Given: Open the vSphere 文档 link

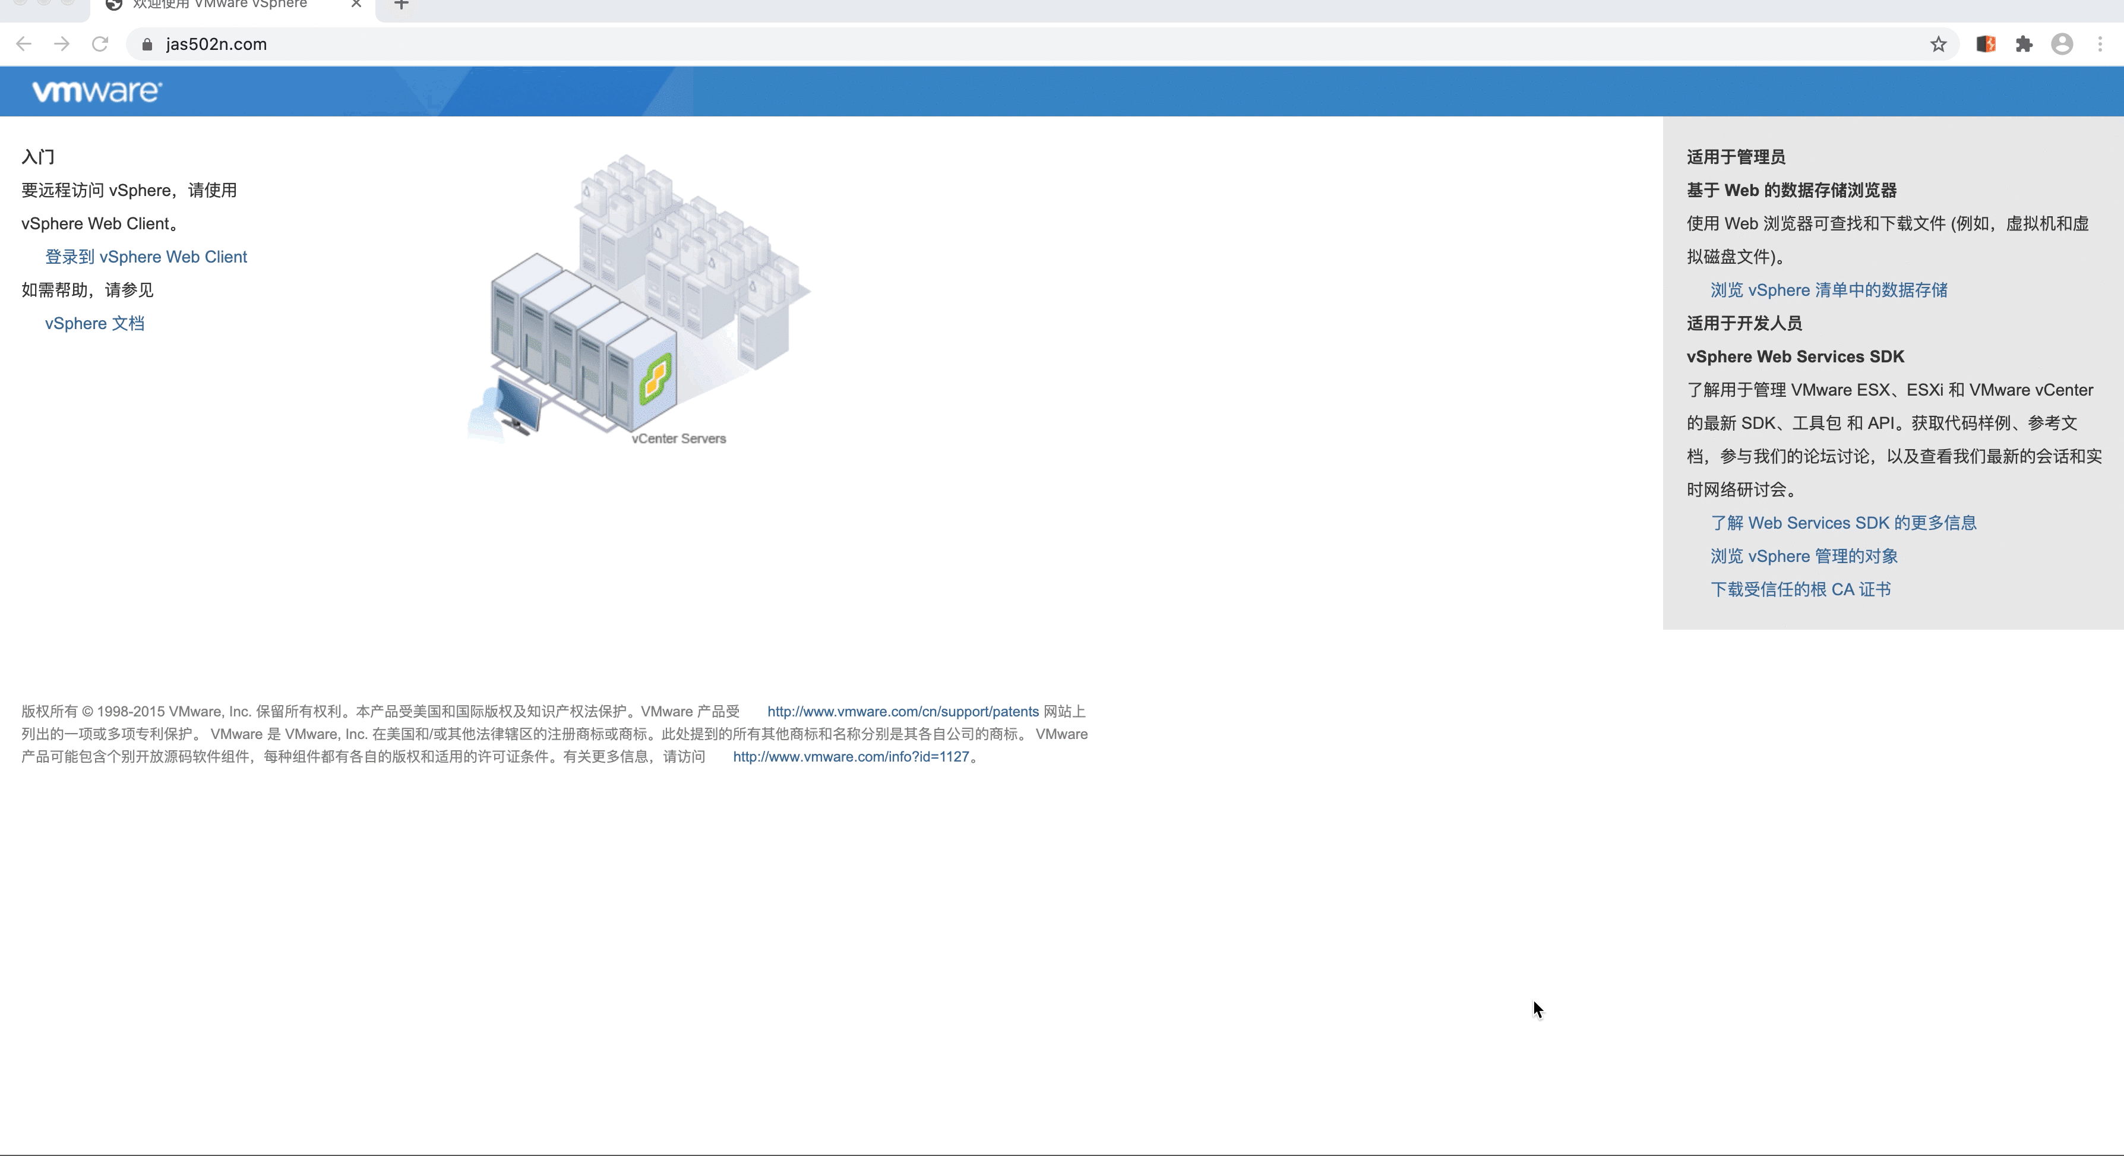Looking at the screenshot, I should pos(95,323).
